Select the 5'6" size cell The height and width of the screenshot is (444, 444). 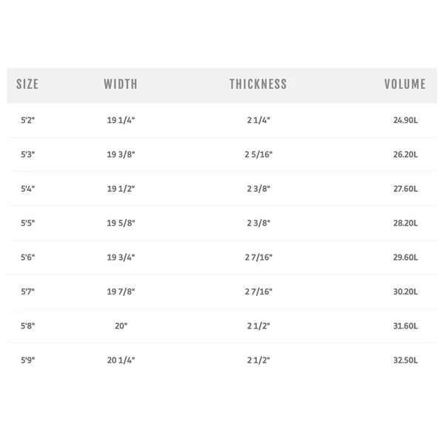point(28,257)
